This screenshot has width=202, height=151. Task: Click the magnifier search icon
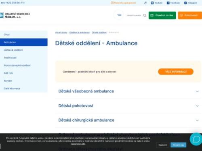[145, 15]
